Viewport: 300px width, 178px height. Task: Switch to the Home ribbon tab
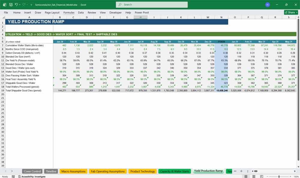tap(17, 12)
